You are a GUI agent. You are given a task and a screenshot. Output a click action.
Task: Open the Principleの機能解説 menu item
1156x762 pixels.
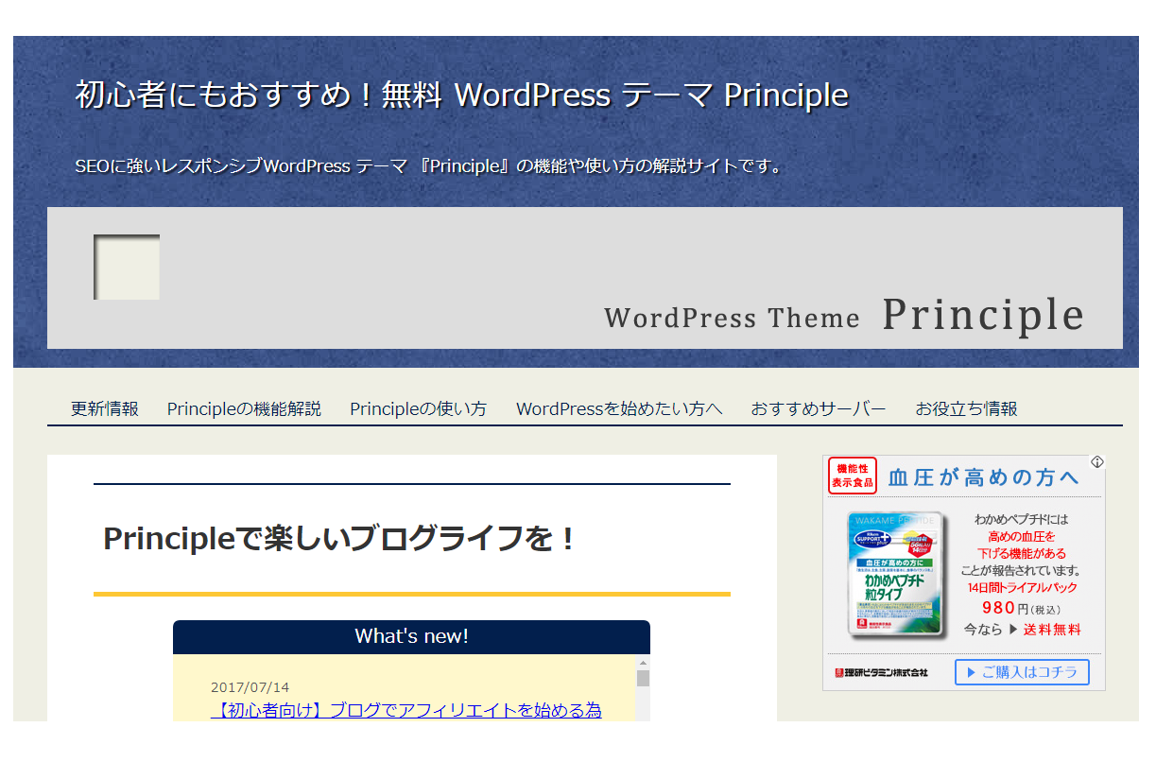click(x=244, y=408)
